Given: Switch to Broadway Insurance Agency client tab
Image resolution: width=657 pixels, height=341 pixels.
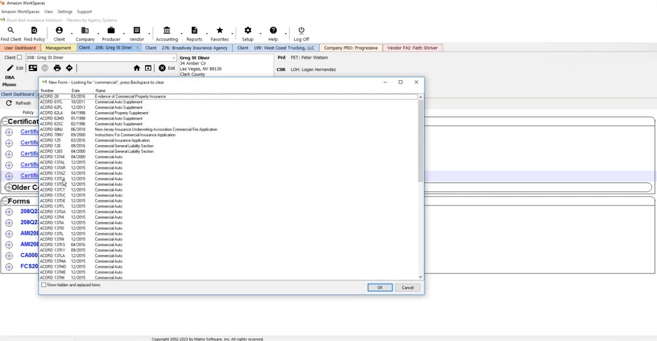Looking at the screenshot, I should click(x=187, y=48).
